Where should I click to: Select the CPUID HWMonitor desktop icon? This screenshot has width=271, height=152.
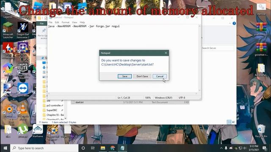tap(8, 51)
